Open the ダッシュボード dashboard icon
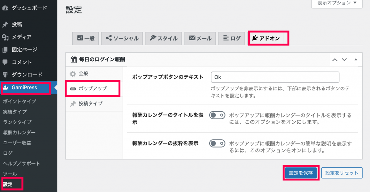The height and width of the screenshot is (192, 370). [x=5, y=8]
